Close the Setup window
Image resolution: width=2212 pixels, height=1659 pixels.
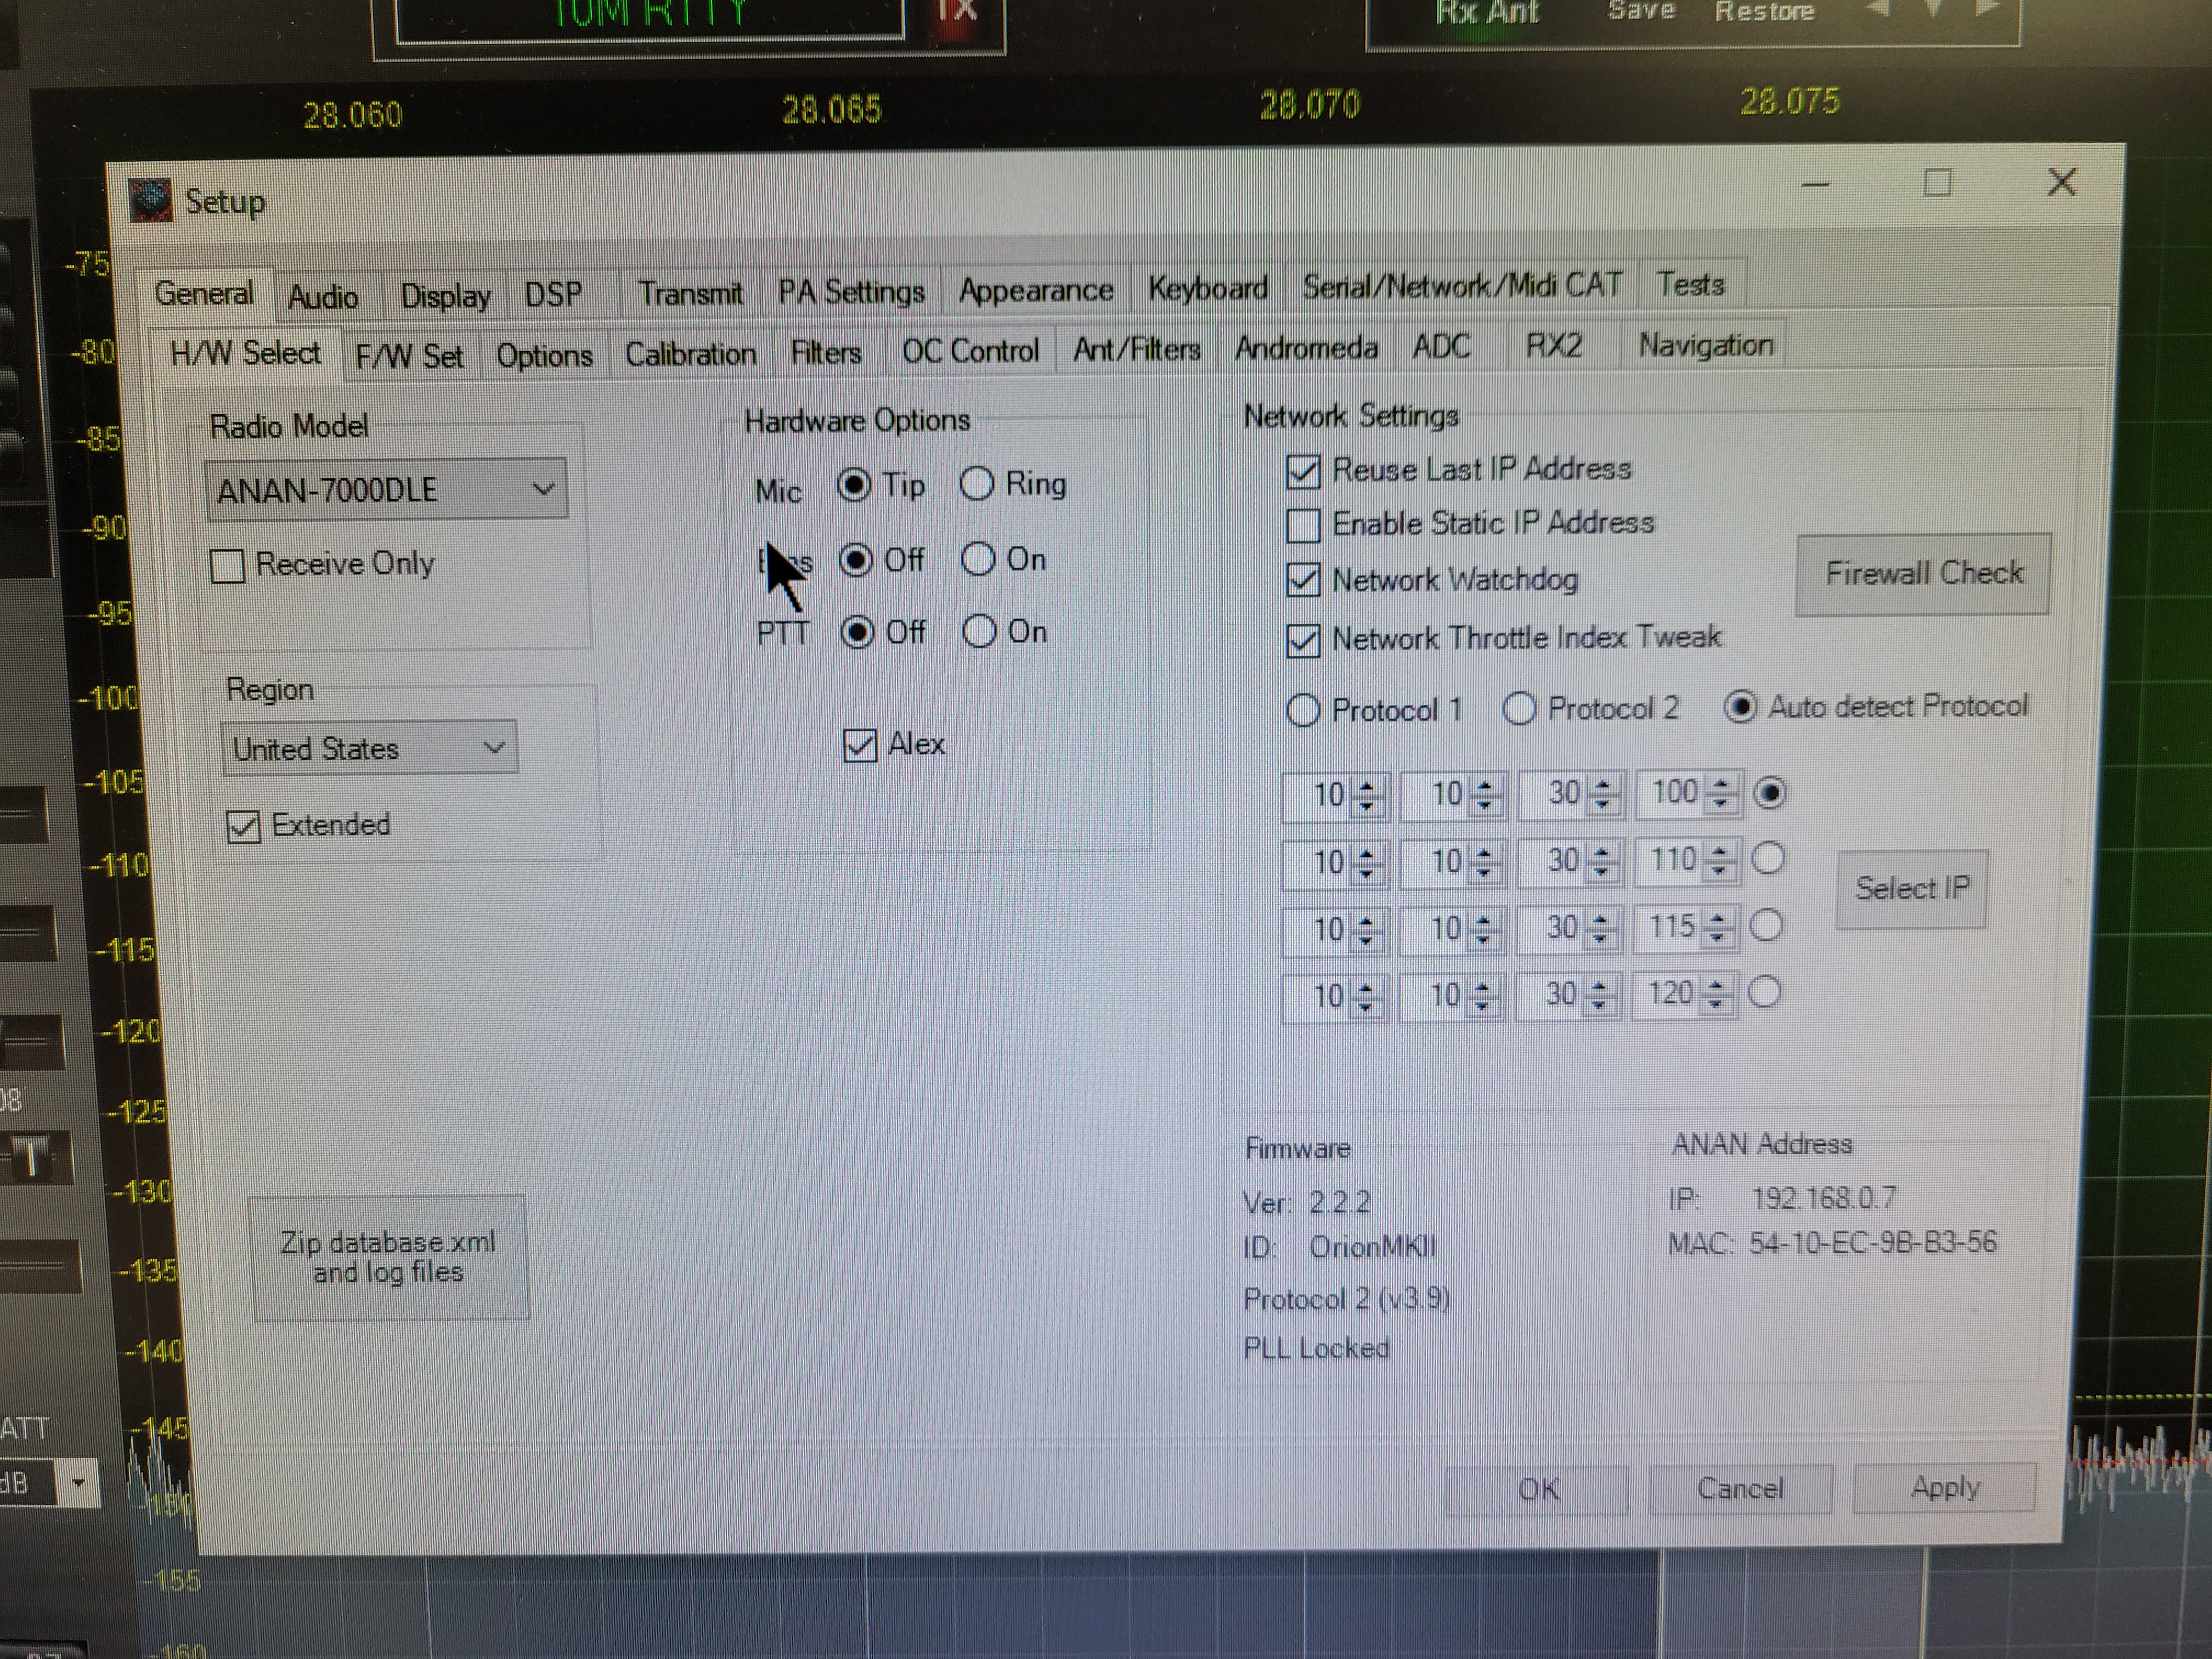pos(2061,182)
